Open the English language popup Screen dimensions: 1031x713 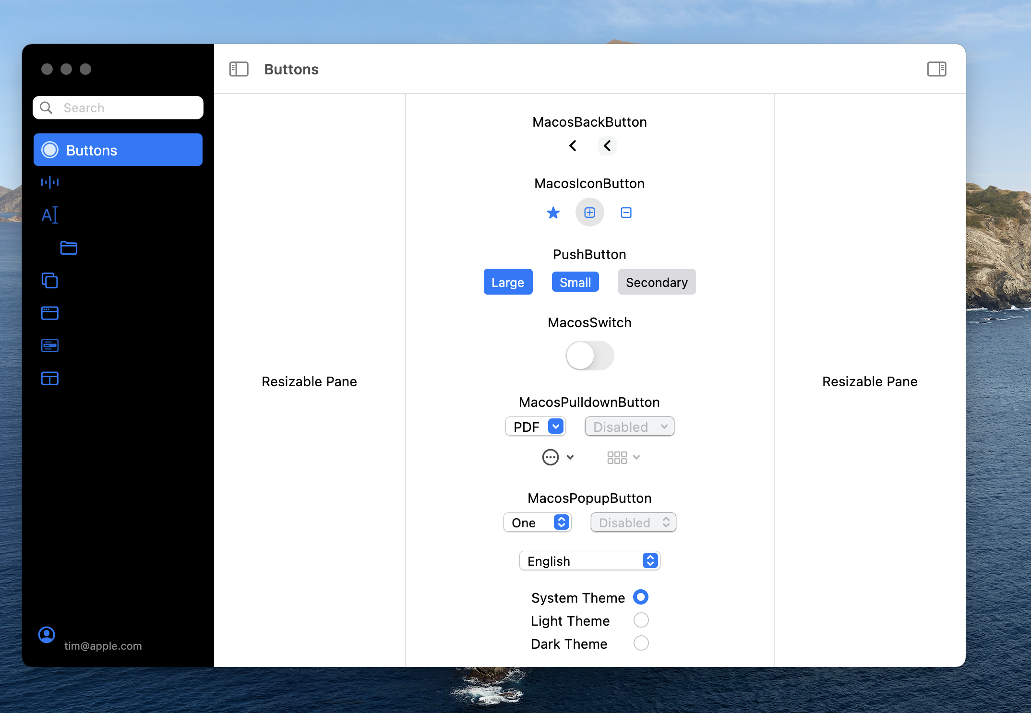click(589, 560)
